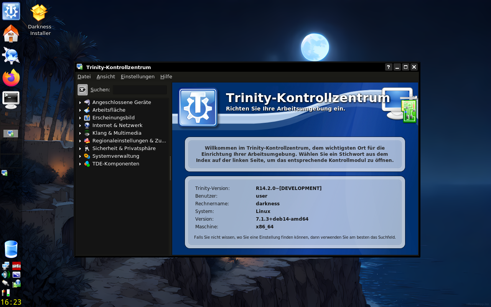The image size is (491, 307).
Task: Select Sicherheit & Privatsphäre entry
Action: tap(124, 149)
